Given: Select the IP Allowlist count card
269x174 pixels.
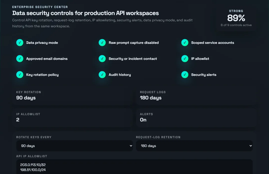Looking at the screenshot, I should pyautogui.click(x=72, y=118).
